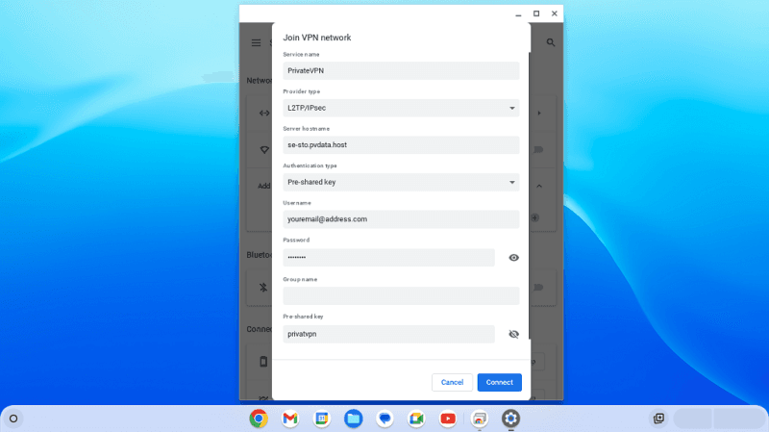Screen dimensions: 769x432
Task: Launch YouTube from the shelf
Action: (x=447, y=419)
